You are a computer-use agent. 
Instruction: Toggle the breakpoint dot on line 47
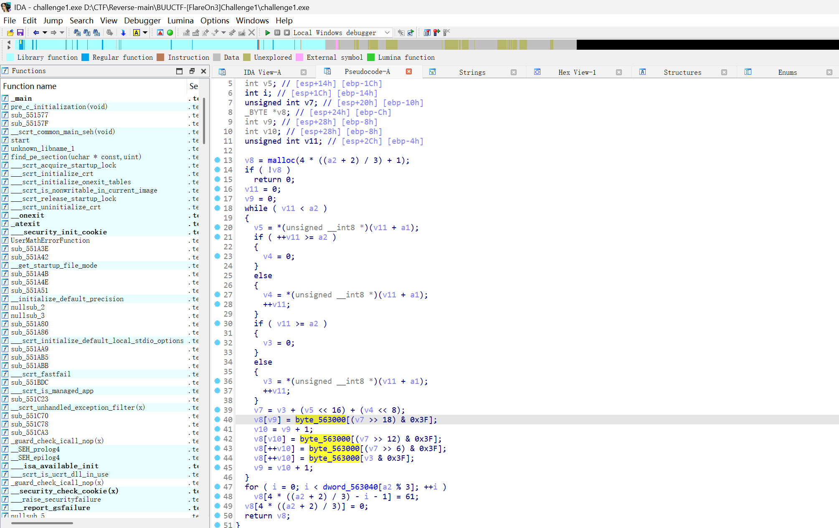click(218, 487)
